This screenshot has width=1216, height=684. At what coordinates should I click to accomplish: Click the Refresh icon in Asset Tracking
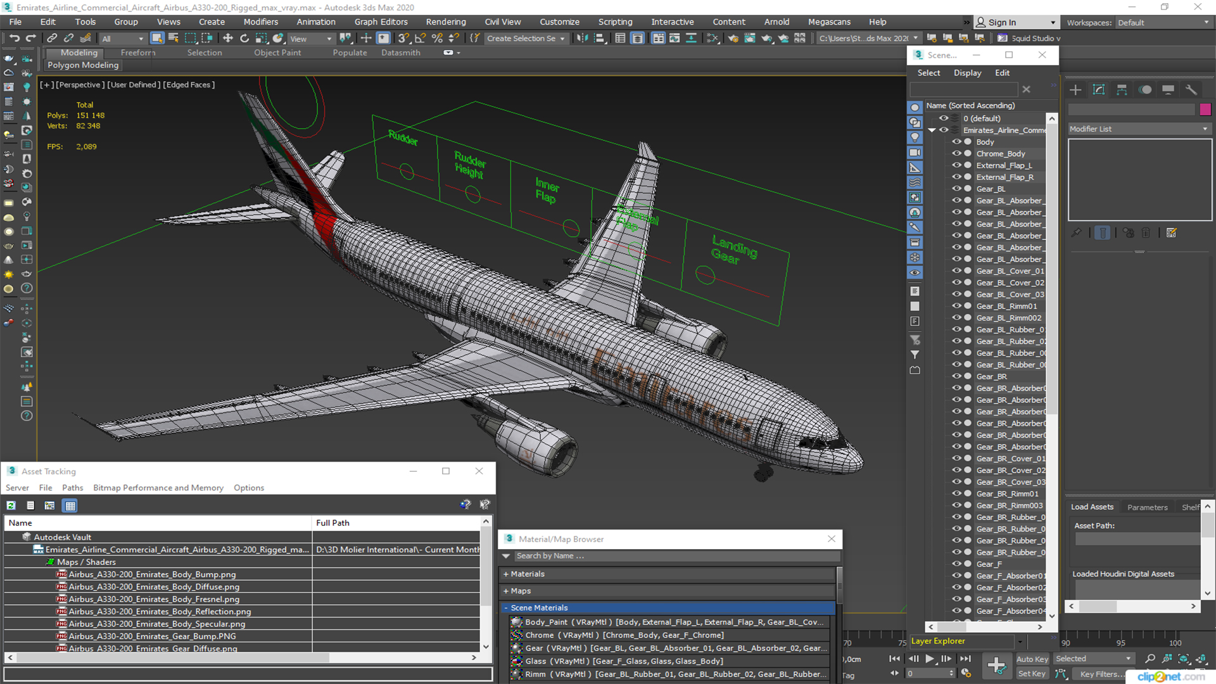pos(11,505)
